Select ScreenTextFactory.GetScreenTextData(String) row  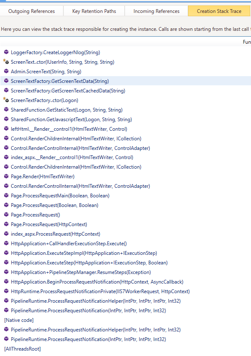125,81
